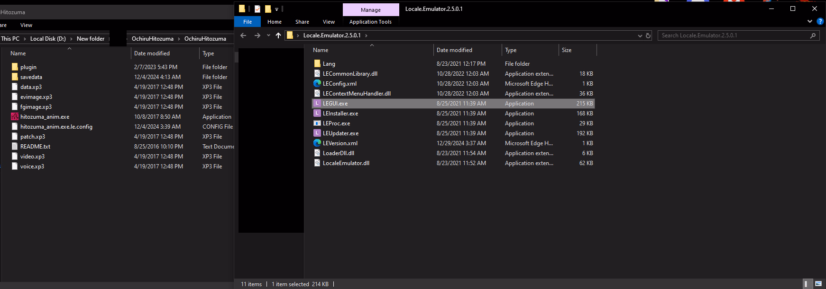This screenshot has height=289, width=826.
Task: Sort files by Date modified column
Action: point(454,50)
